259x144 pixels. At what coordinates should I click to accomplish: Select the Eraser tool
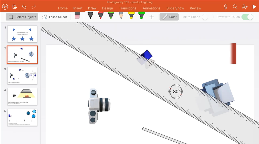[77, 15]
